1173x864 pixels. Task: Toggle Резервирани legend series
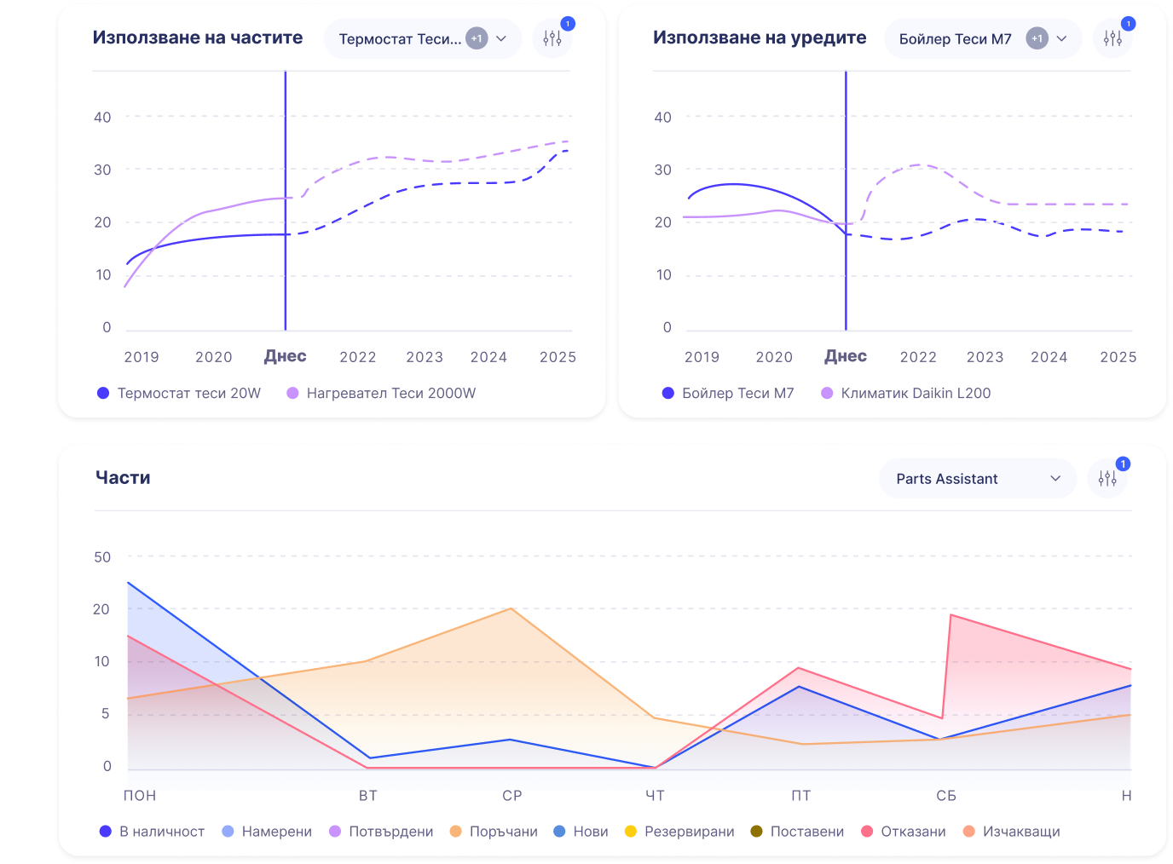tap(679, 832)
